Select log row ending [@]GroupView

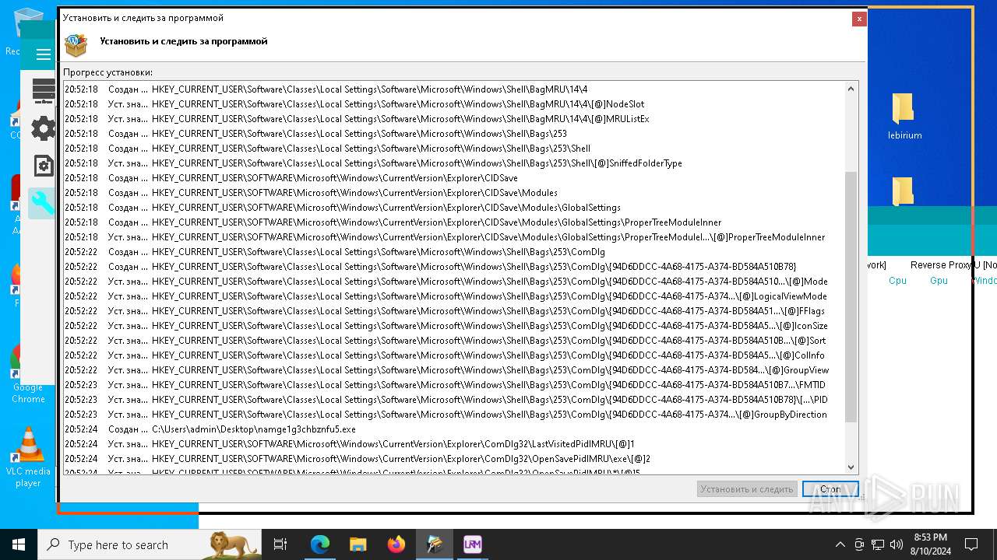click(x=454, y=370)
